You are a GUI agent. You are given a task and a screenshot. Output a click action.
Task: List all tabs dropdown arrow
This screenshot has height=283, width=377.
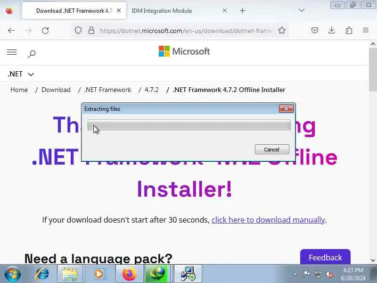coord(302,10)
